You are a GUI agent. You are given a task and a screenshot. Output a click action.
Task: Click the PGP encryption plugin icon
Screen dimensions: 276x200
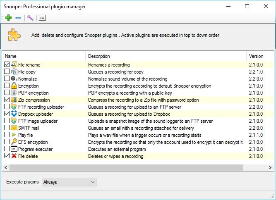point(14,93)
